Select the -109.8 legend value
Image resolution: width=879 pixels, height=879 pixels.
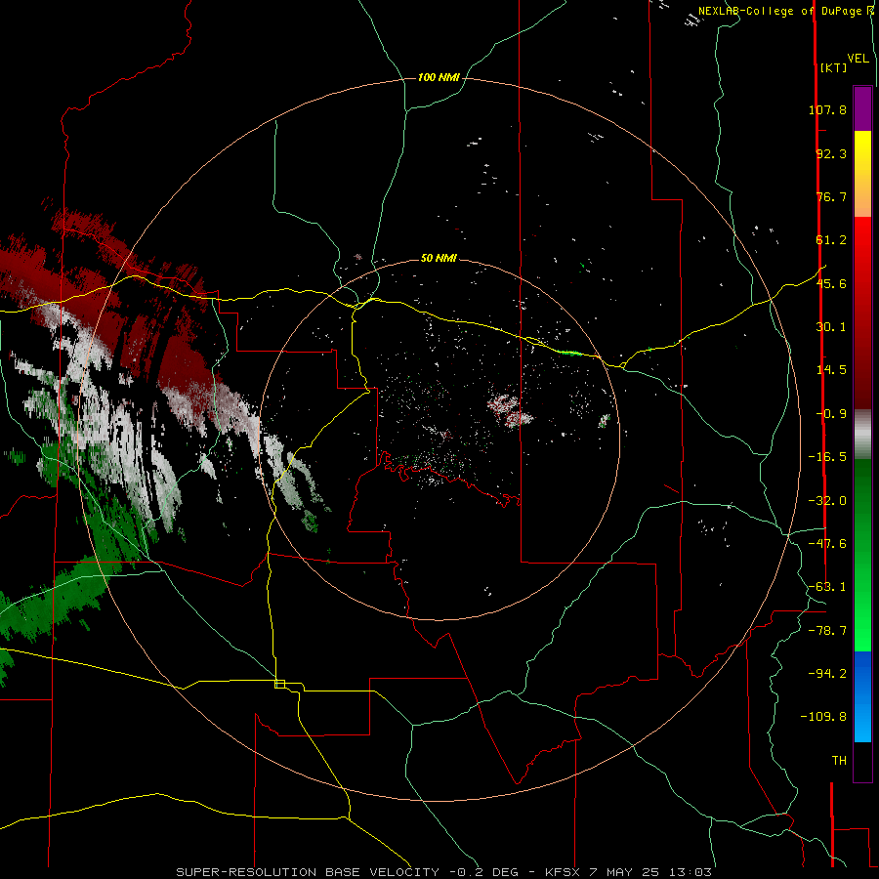[823, 717]
